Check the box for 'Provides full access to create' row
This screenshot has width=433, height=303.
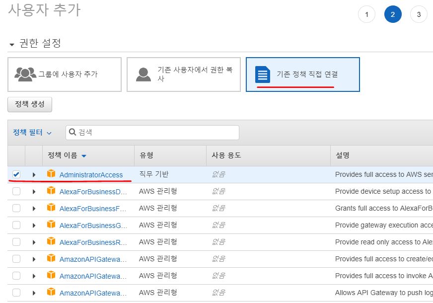(x=16, y=259)
